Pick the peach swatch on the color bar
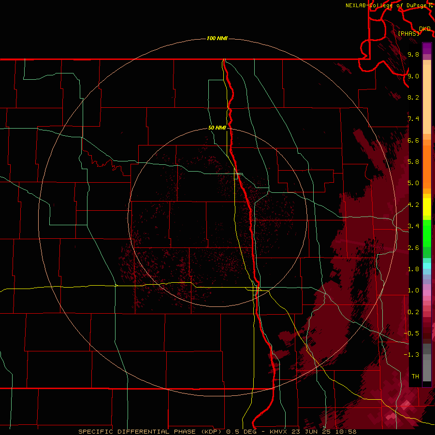Image resolution: width=435 pixels, height=435 pixels. pyautogui.click(x=427, y=100)
